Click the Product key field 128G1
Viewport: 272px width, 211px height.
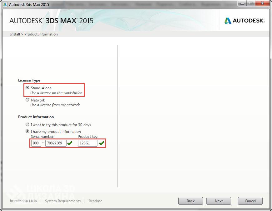[x=88, y=143]
